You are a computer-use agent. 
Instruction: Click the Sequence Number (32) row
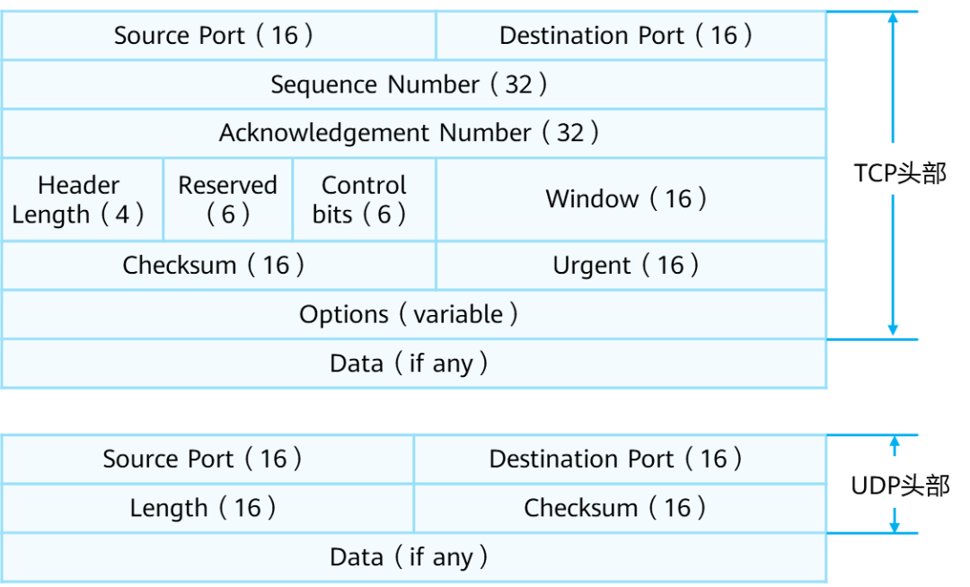[414, 84]
